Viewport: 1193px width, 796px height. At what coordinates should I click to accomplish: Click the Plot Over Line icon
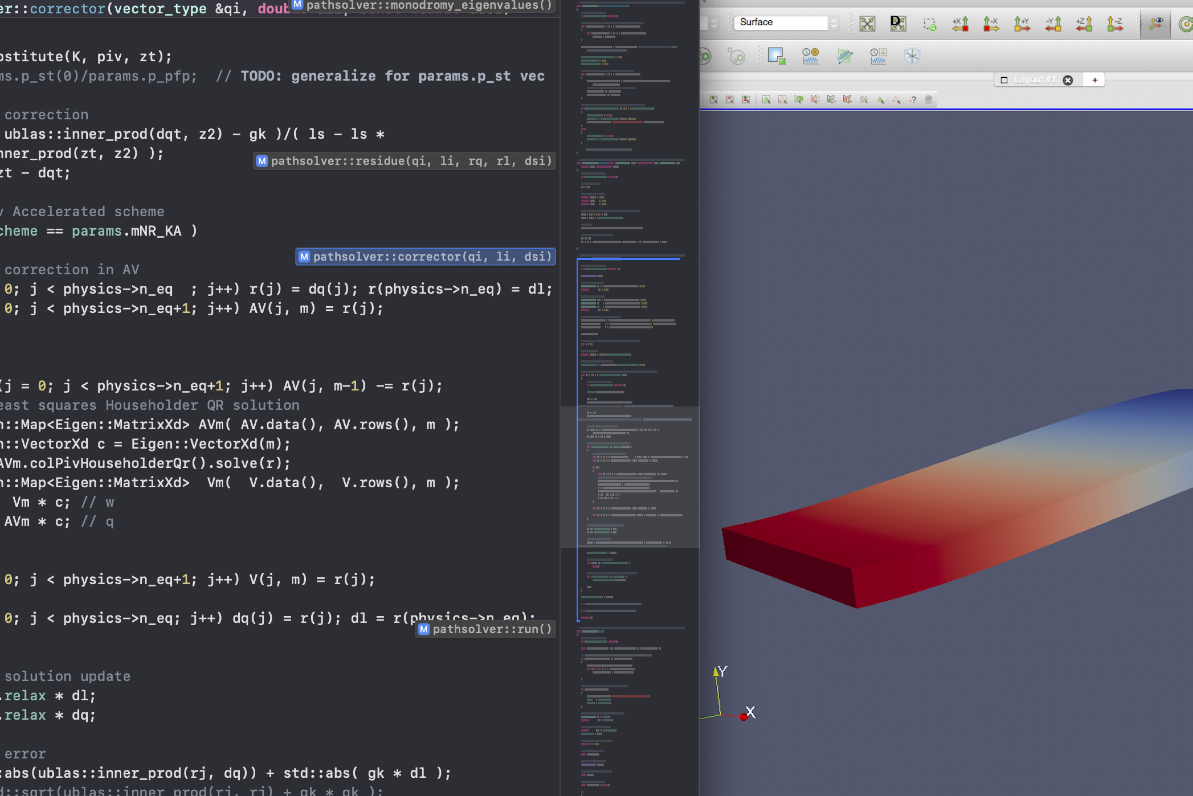pyautogui.click(x=845, y=56)
